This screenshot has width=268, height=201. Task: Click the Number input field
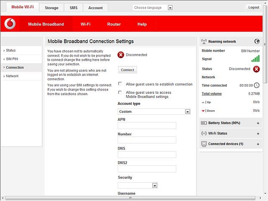tap(147, 140)
